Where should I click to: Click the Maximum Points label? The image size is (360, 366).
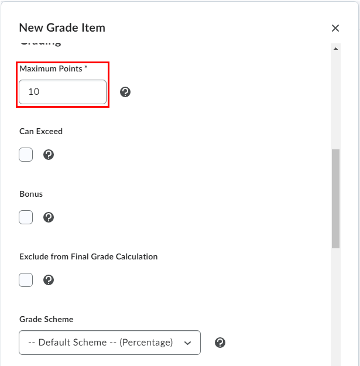click(52, 69)
